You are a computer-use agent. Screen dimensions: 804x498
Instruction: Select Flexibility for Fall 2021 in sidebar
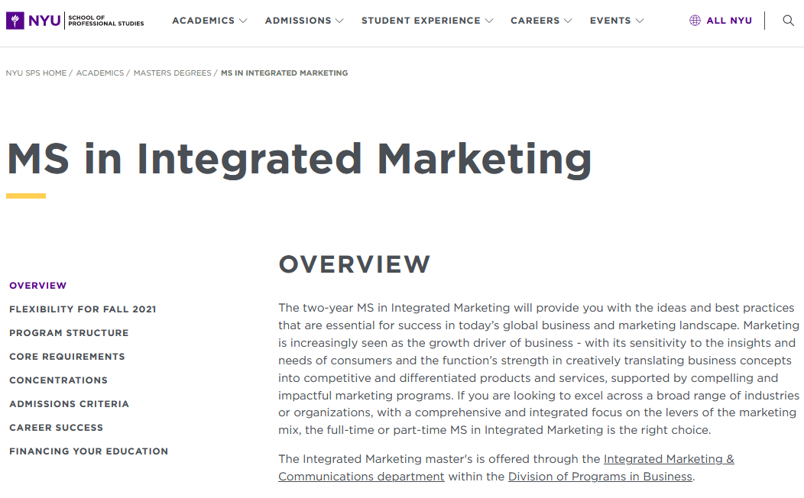[x=83, y=309]
